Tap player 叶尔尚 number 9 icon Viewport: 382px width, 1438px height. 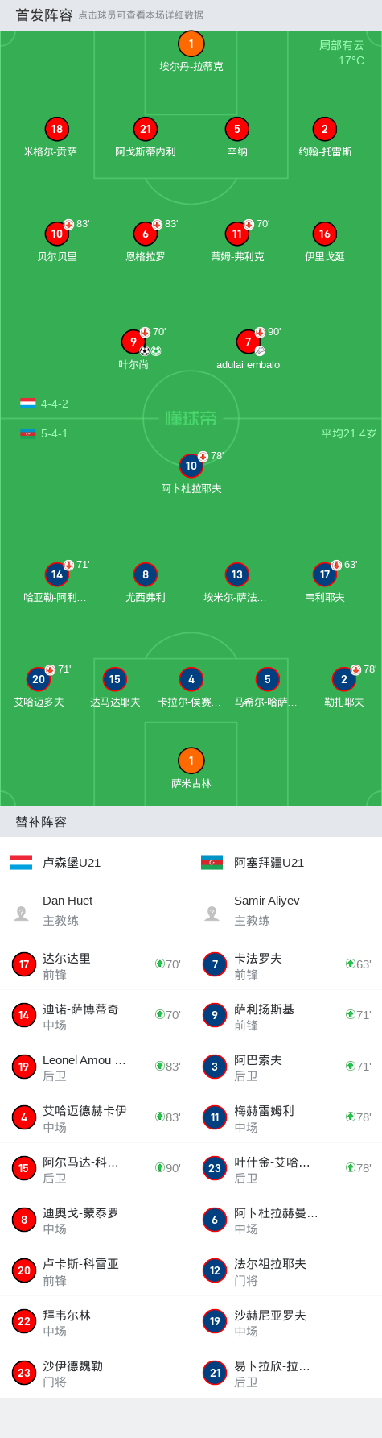click(x=133, y=342)
